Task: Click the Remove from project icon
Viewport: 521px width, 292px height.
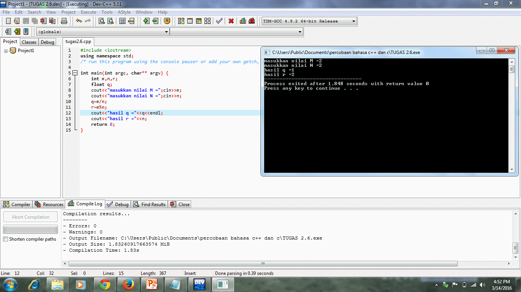Action: [x=155, y=21]
